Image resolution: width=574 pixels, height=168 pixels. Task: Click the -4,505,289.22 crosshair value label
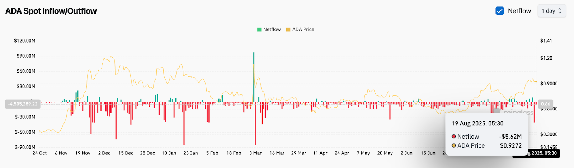(23, 104)
